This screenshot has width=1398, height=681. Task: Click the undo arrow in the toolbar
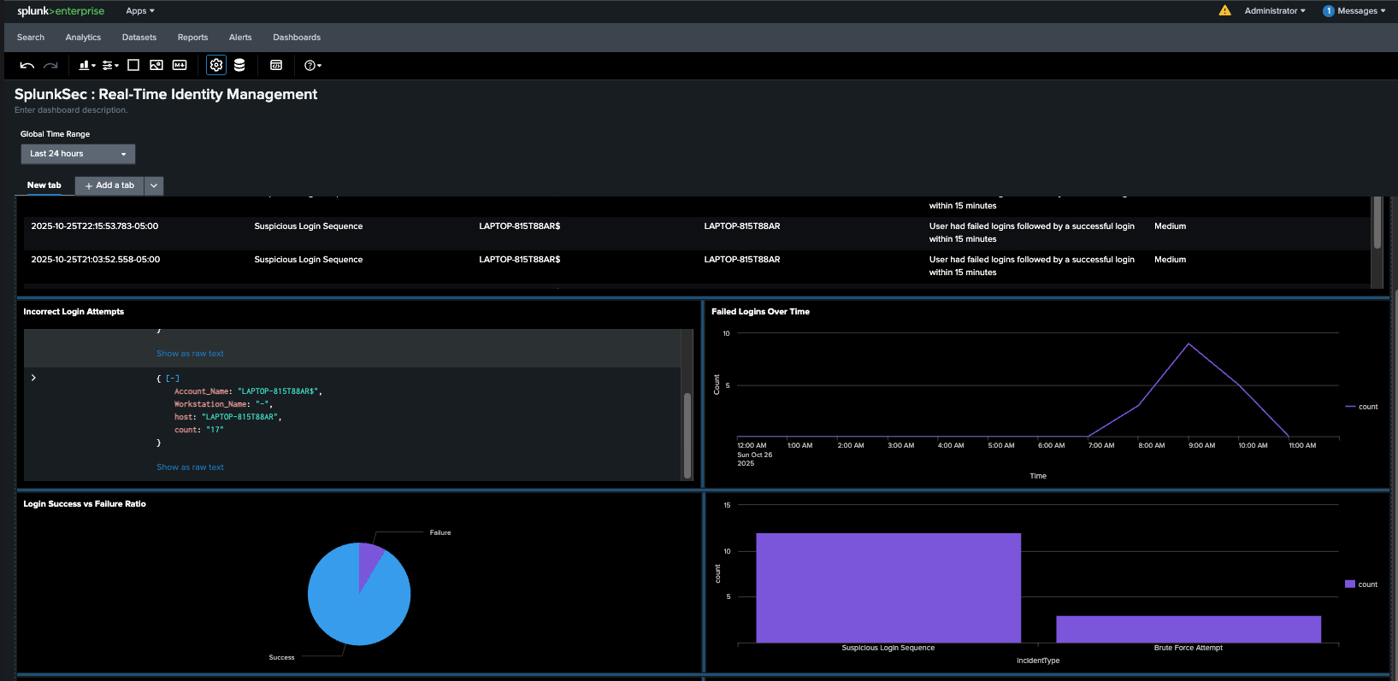click(27, 65)
